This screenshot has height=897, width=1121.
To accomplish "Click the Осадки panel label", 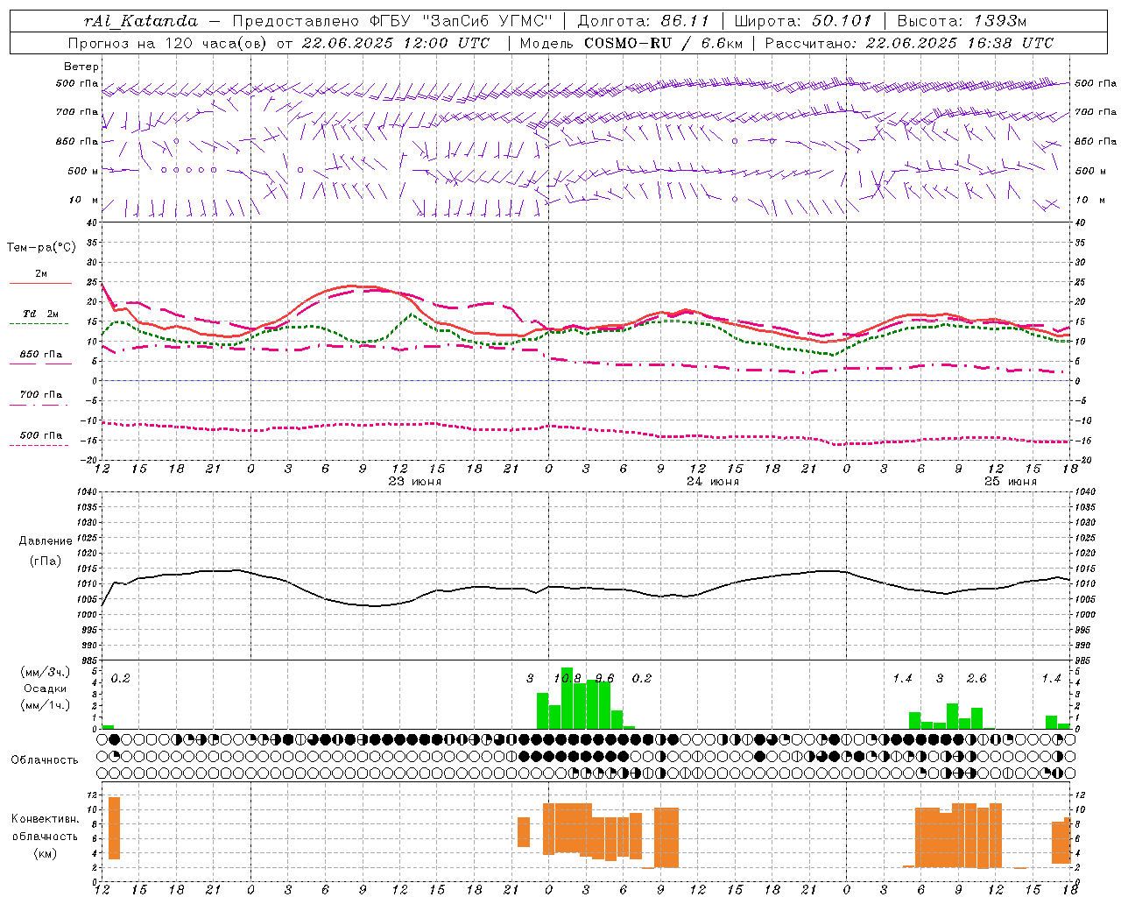I will [46, 689].
